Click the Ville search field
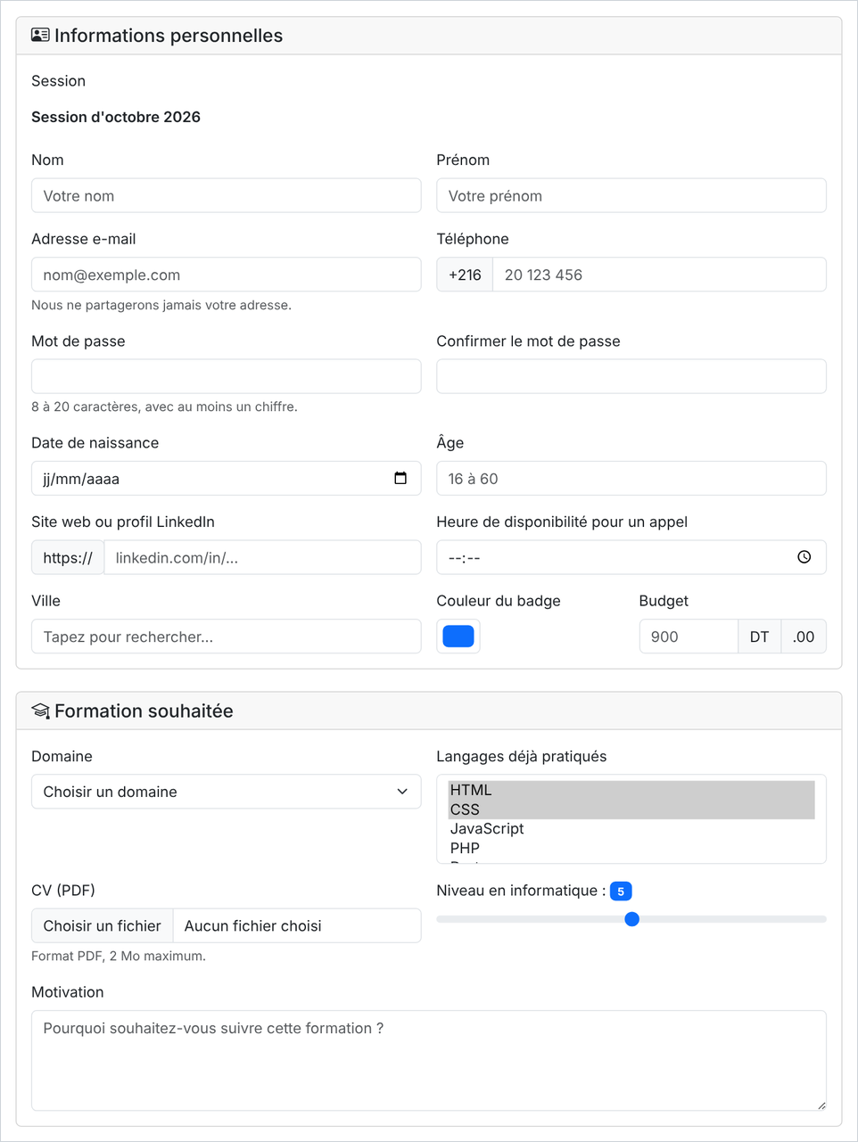858x1142 pixels. 227,637
